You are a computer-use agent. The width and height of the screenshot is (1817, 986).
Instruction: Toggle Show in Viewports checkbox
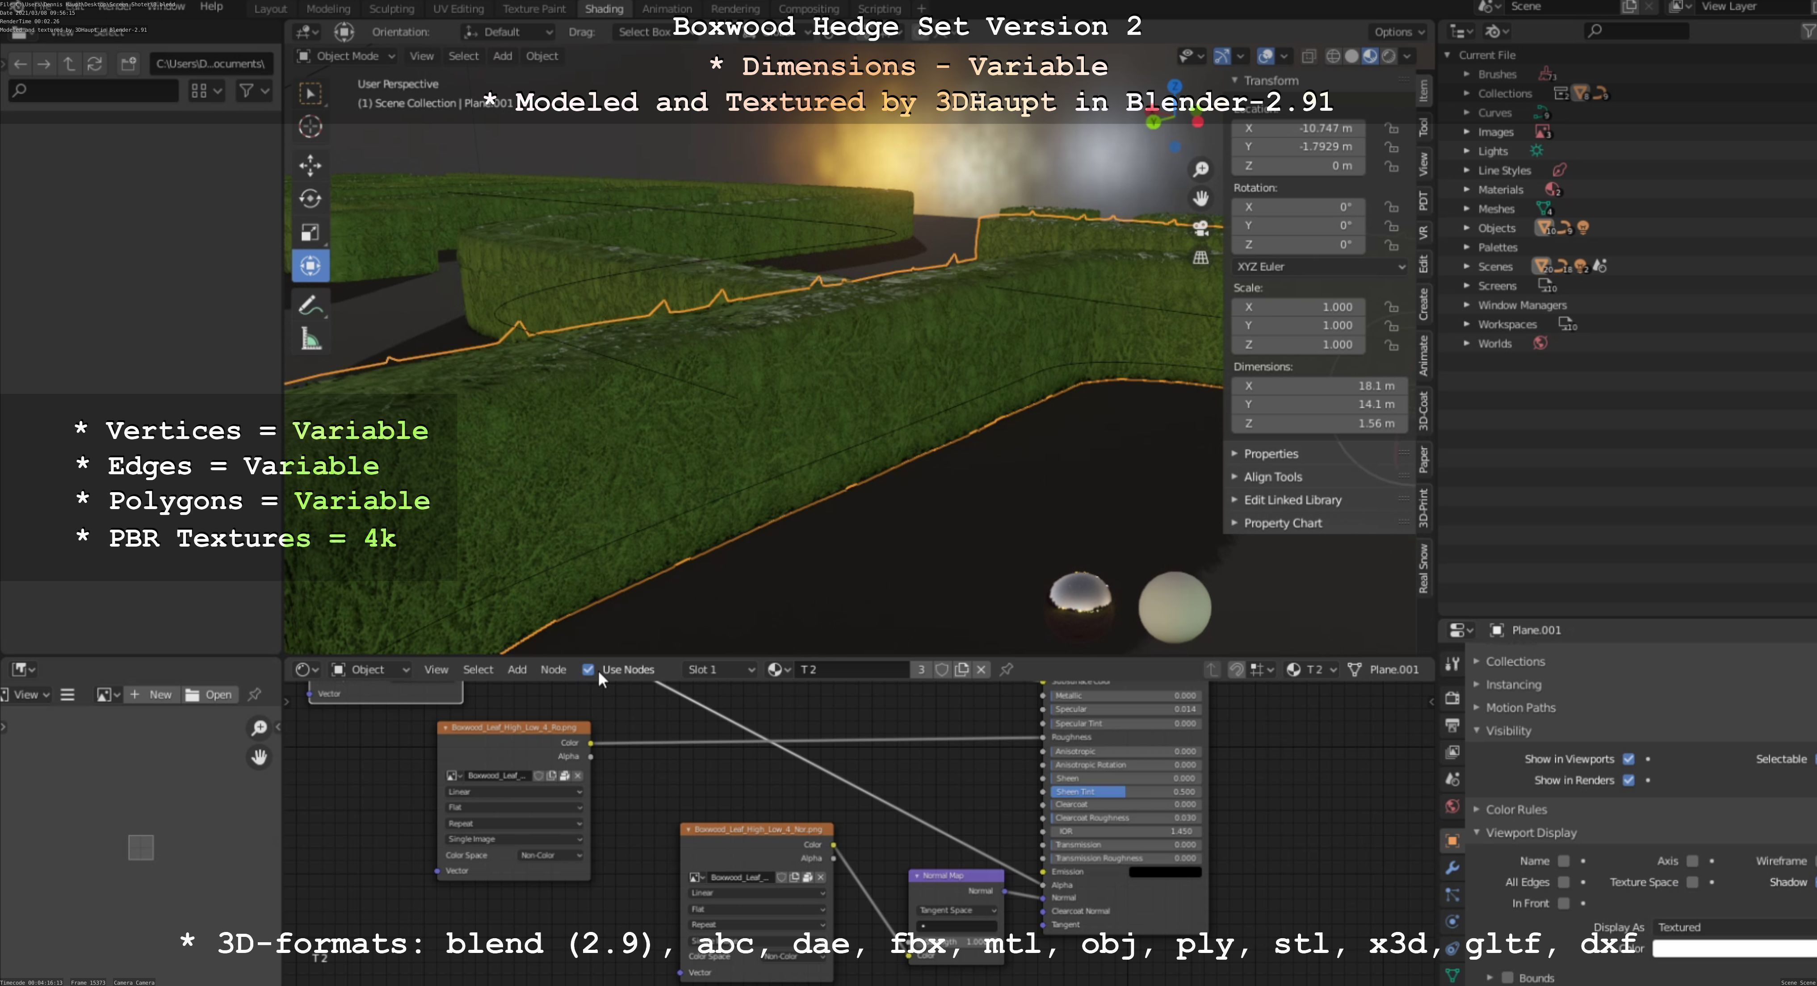pos(1628,759)
